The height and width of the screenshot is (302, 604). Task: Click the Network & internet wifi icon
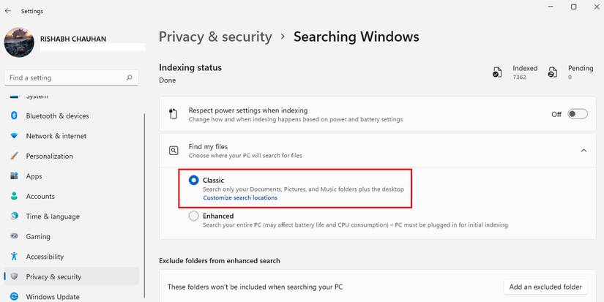tap(14, 136)
